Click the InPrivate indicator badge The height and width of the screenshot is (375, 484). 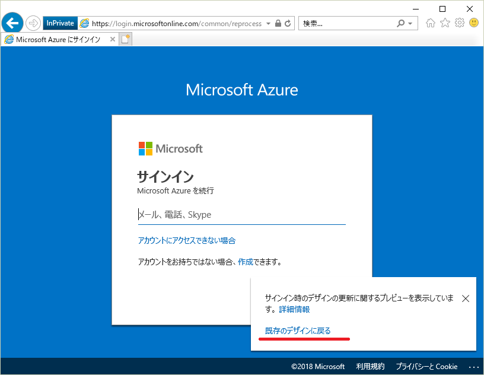tap(60, 23)
